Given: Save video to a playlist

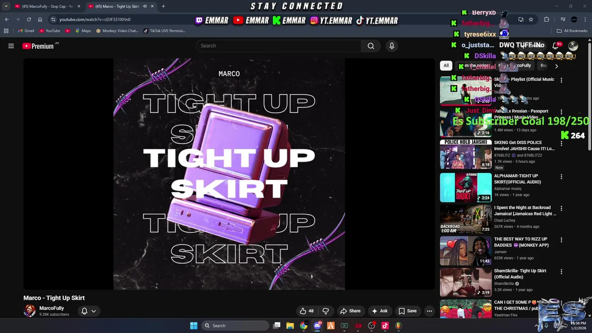Looking at the screenshot, I should click(407, 311).
